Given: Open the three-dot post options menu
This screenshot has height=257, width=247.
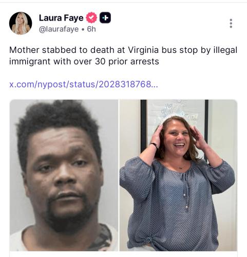Looking at the screenshot, I should 231,24.
